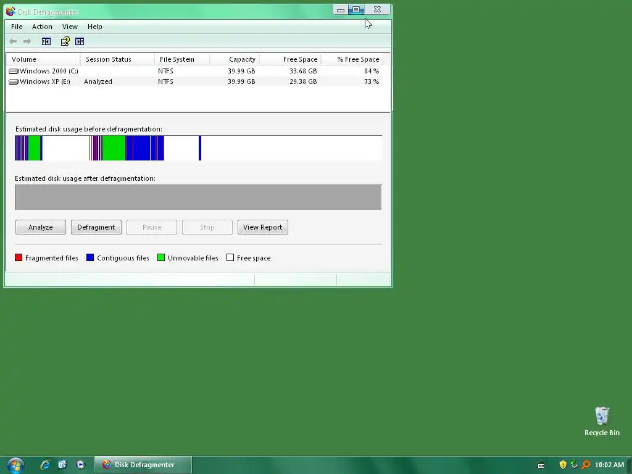This screenshot has width=632, height=474.
Task: Click the NTFS cell in the Windows 2000 row
Action: [165, 71]
